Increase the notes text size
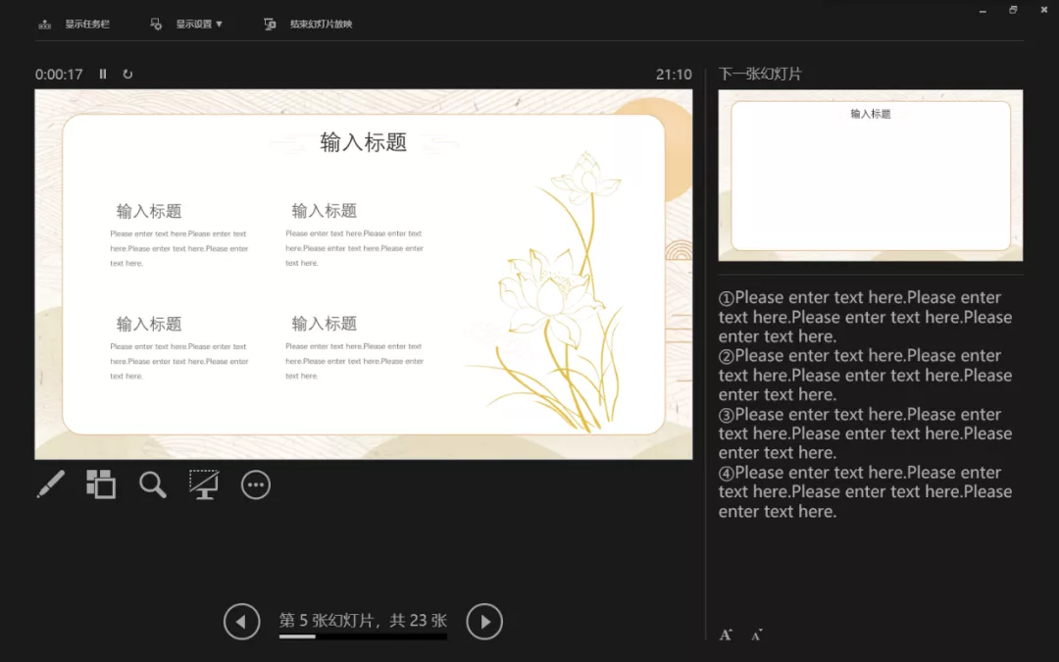1059x662 pixels. [x=726, y=635]
